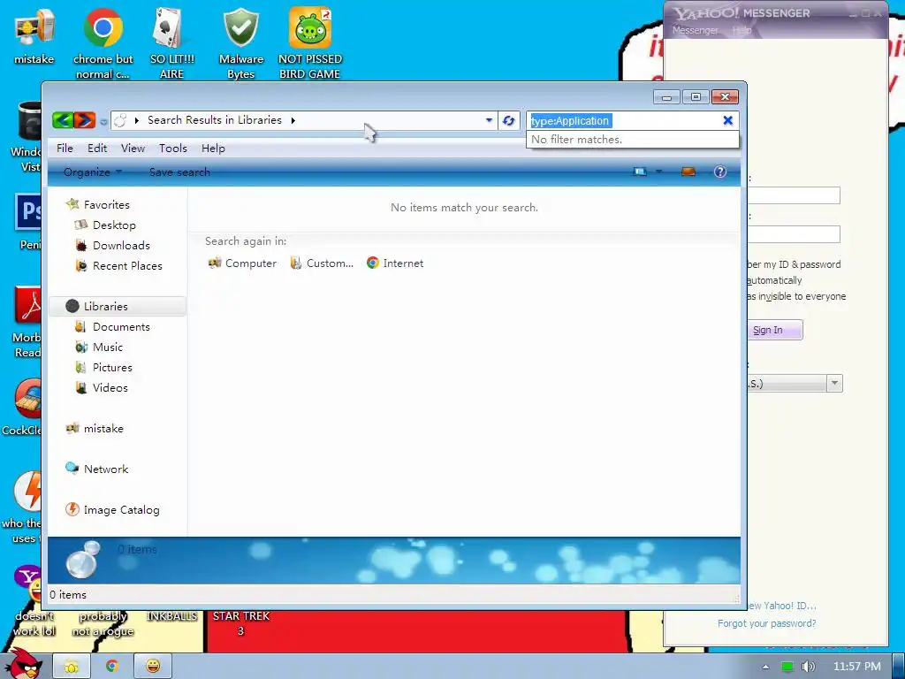This screenshot has width=905, height=679.
Task: Click the INKBALLS desktop label
Action: pos(171,616)
